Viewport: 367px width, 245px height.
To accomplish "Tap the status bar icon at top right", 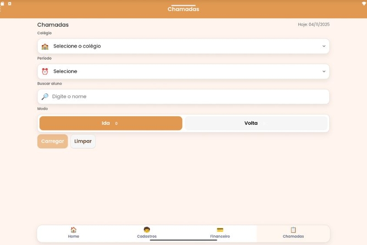I will (364, 4).
